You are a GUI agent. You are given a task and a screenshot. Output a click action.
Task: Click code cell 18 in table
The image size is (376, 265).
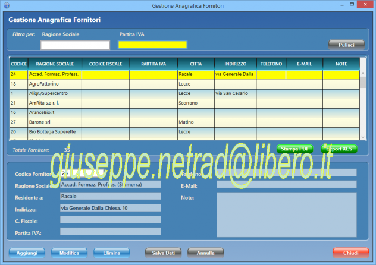click(x=18, y=84)
